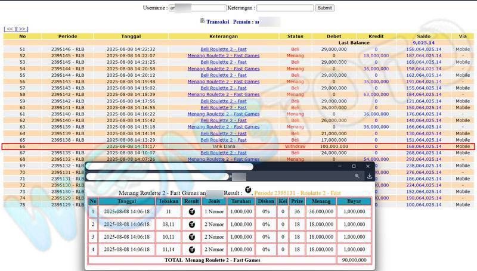477x271 pixels.
Task: Open 'Beli Roulette 2 - Fast' link in row 51
Action: pyautogui.click(x=224, y=49)
